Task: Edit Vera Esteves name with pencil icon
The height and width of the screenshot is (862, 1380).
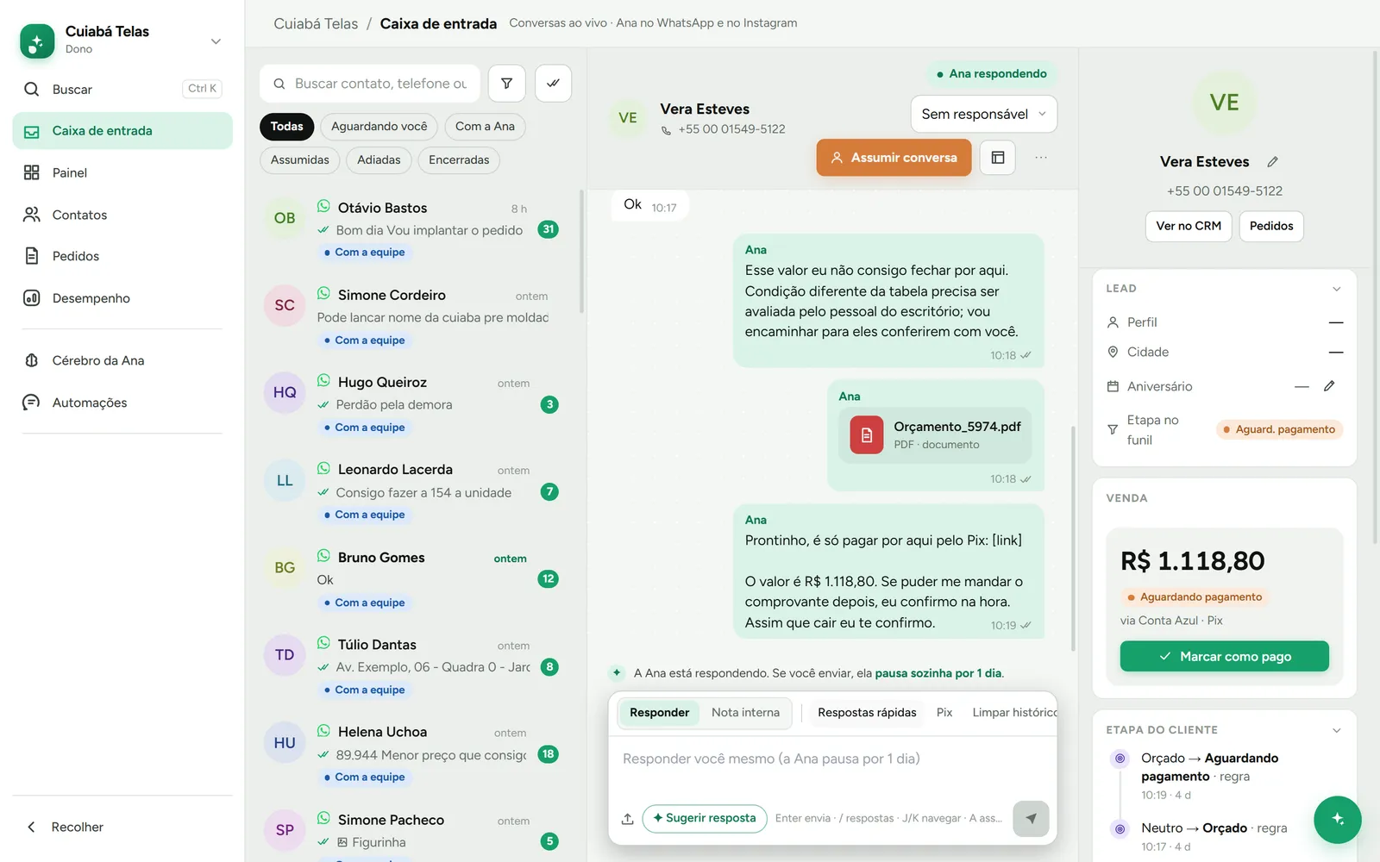Action: [1272, 162]
